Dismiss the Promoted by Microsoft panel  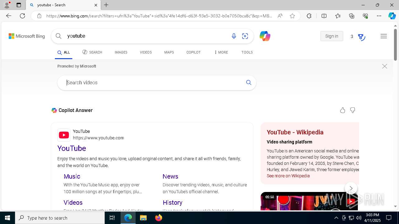[385, 66]
